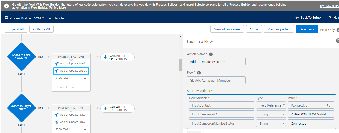Select the Added to Email Newsletter criteria diamond

pos(21,57)
